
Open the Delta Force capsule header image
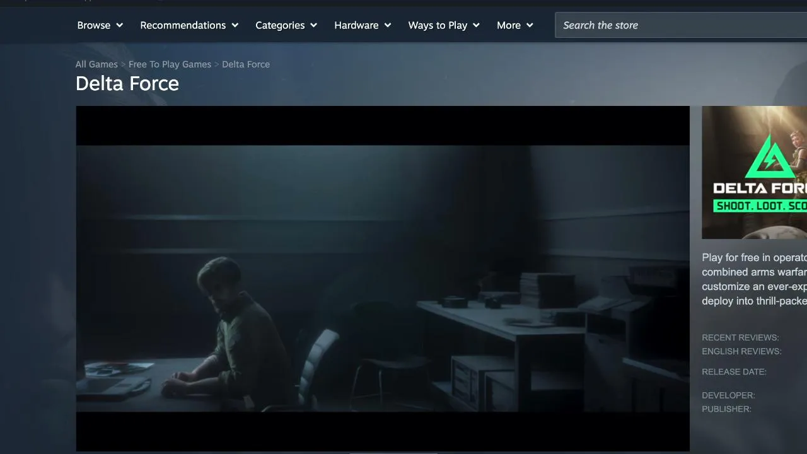(754, 172)
